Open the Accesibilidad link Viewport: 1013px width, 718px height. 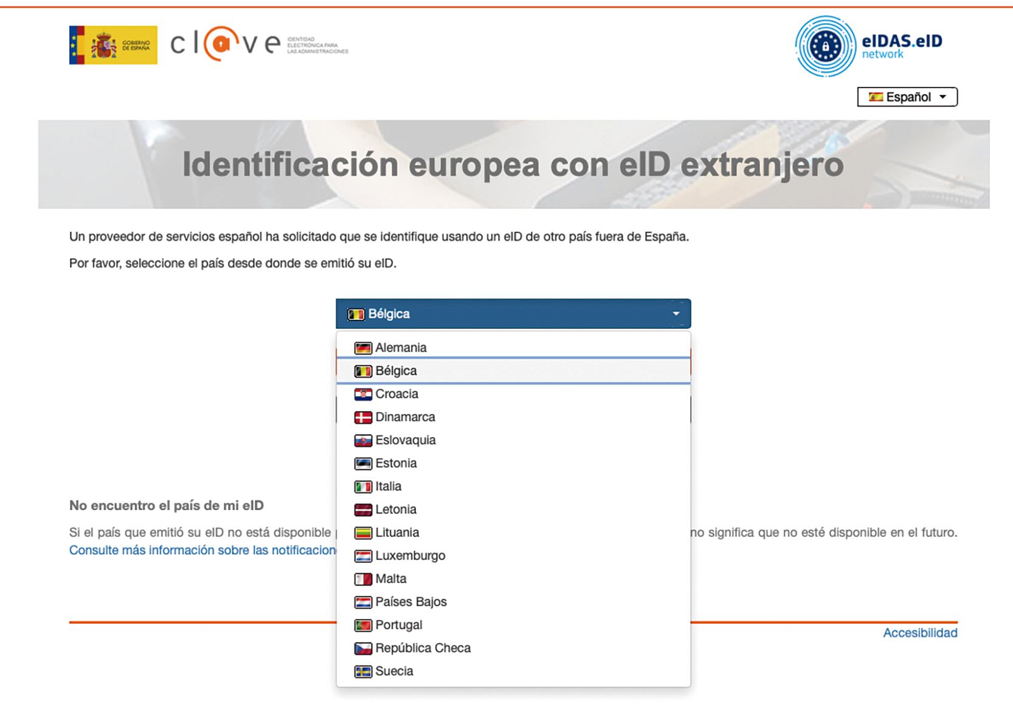tap(920, 633)
